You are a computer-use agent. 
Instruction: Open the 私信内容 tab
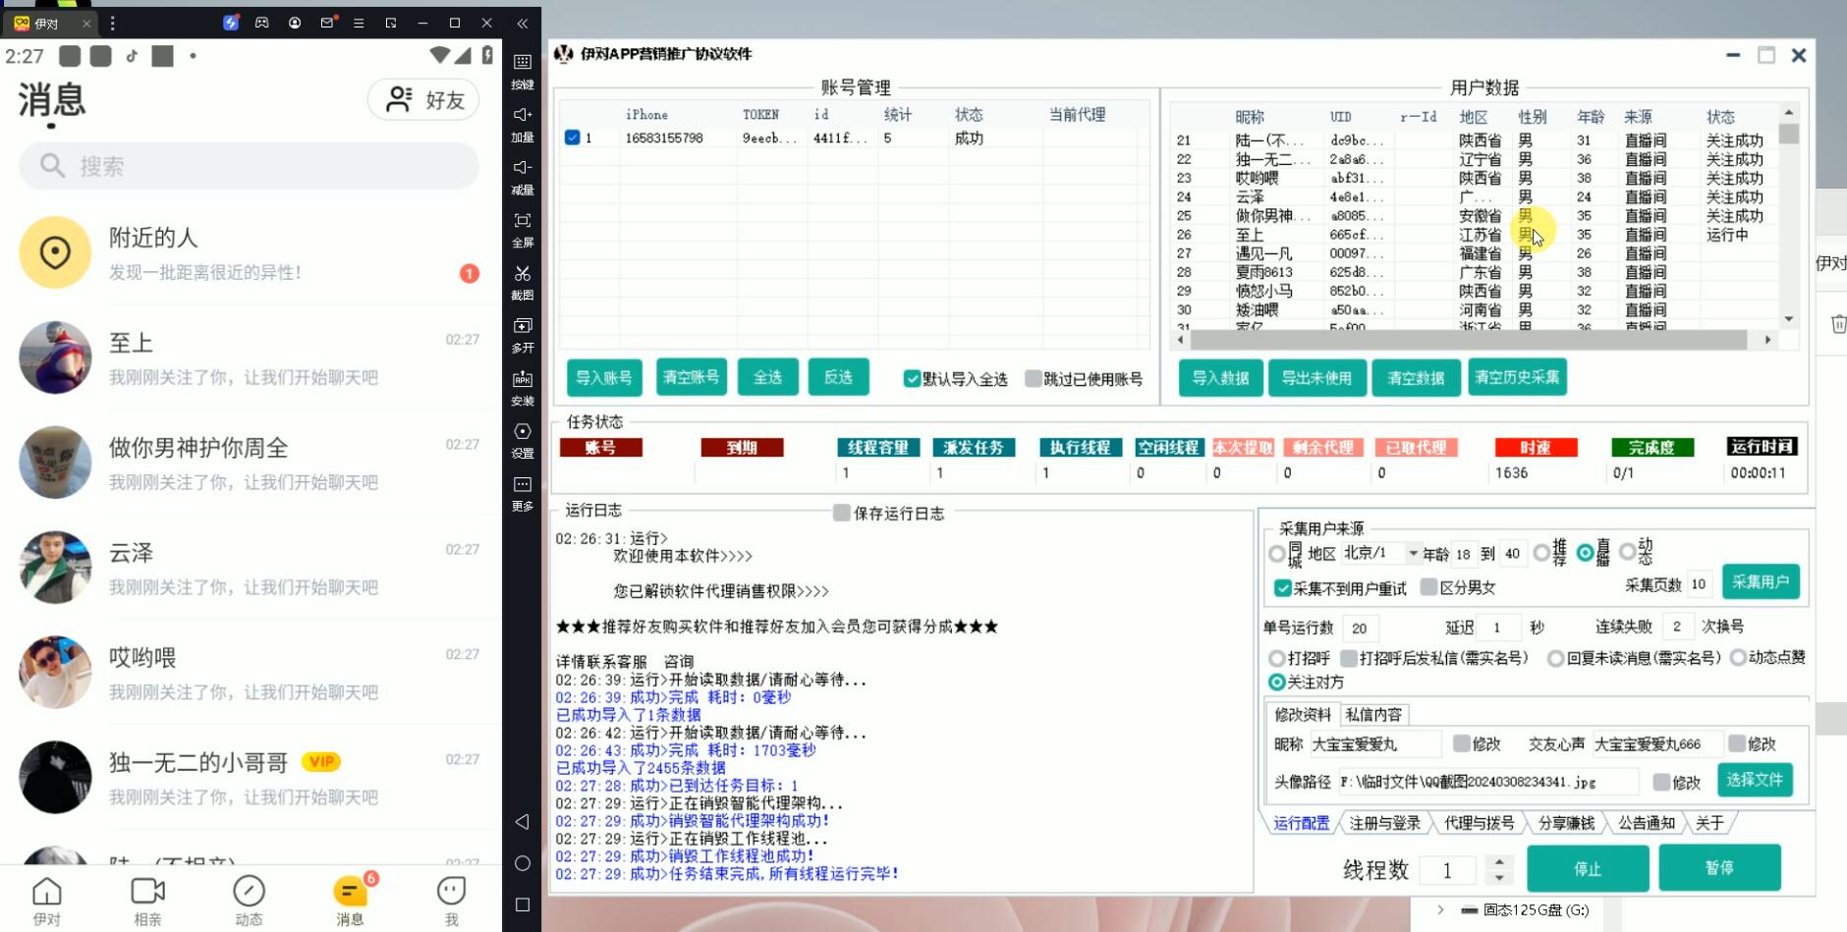[x=1373, y=715]
